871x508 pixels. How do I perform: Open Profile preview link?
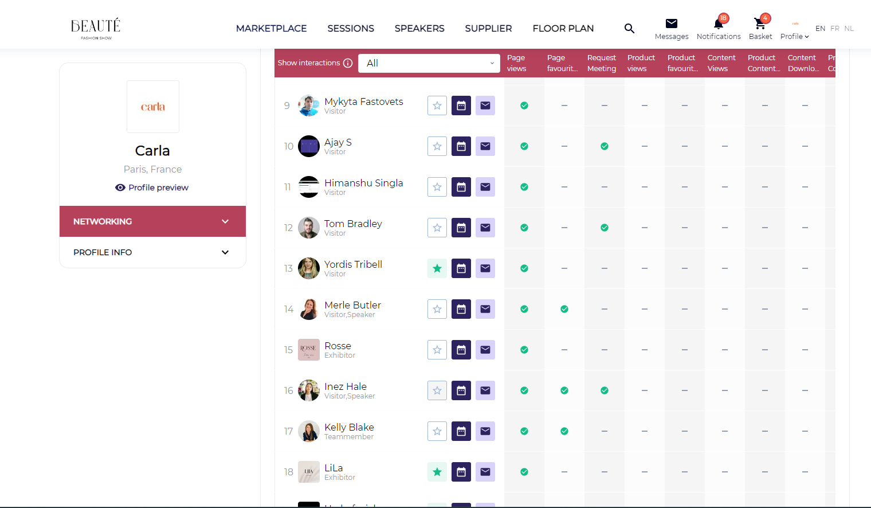pyautogui.click(x=152, y=187)
